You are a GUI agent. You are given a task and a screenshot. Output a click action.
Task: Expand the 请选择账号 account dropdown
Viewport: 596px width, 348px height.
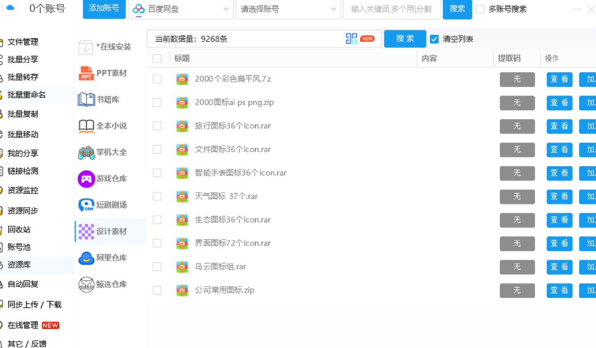click(288, 9)
